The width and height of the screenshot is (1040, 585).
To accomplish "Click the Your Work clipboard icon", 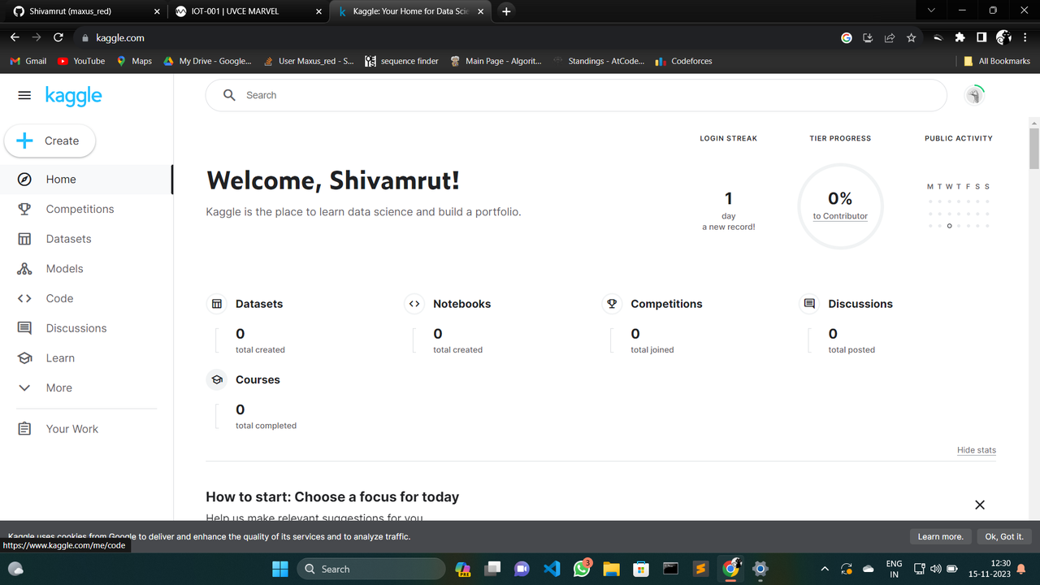I will (x=24, y=429).
